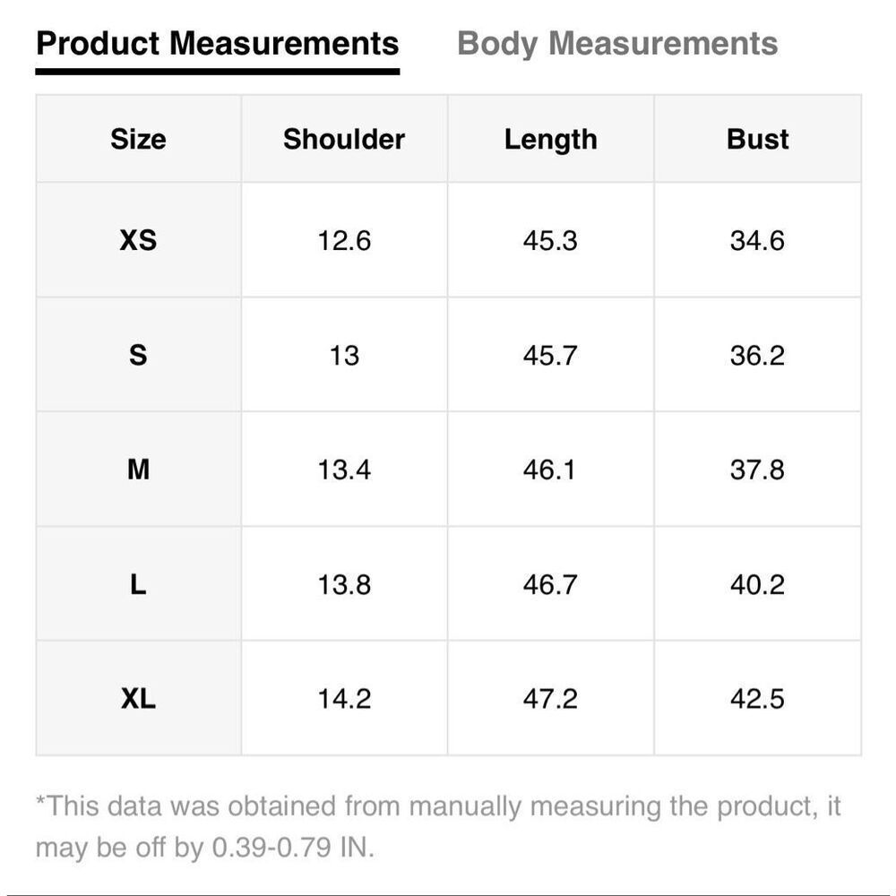Click the L shoulder value 13.8
This screenshot has width=896, height=896.
point(344,584)
